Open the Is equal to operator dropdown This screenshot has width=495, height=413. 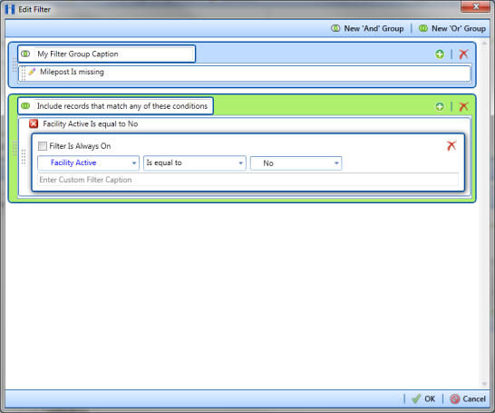click(195, 163)
